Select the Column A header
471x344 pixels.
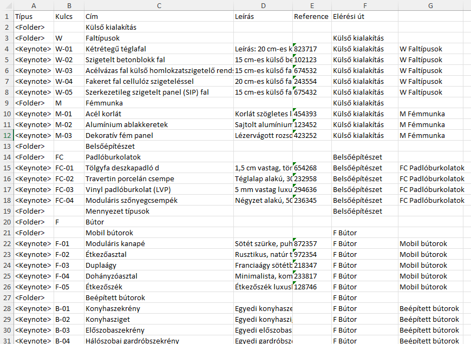(x=33, y=6)
